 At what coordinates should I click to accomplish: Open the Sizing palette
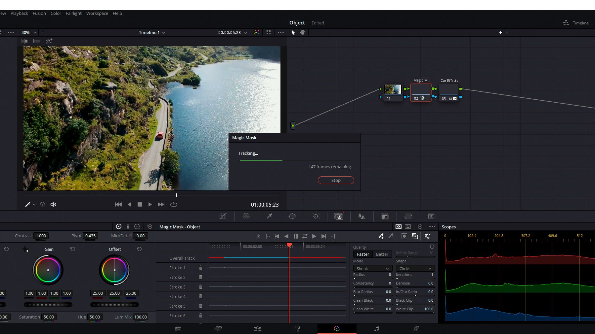pos(408,217)
